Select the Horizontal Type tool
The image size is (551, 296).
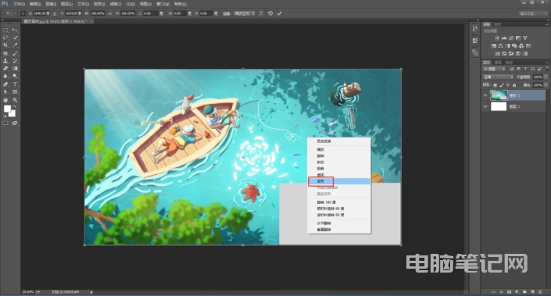click(15, 84)
